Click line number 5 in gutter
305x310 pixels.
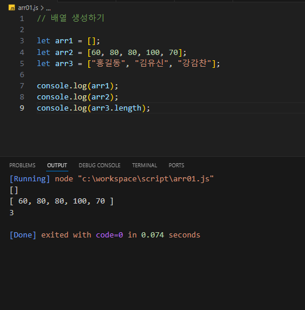click(x=22, y=64)
